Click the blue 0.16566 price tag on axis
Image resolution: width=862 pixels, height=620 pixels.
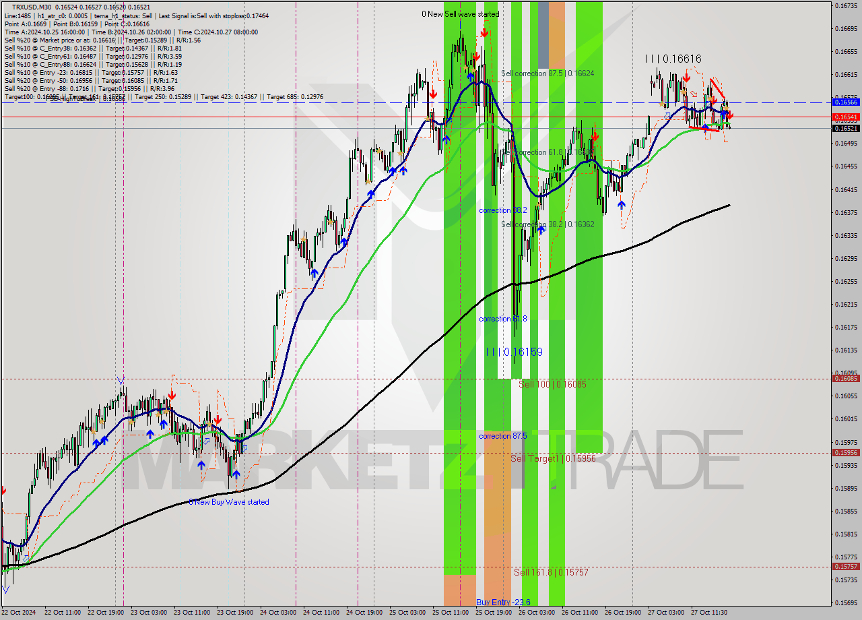pos(846,102)
